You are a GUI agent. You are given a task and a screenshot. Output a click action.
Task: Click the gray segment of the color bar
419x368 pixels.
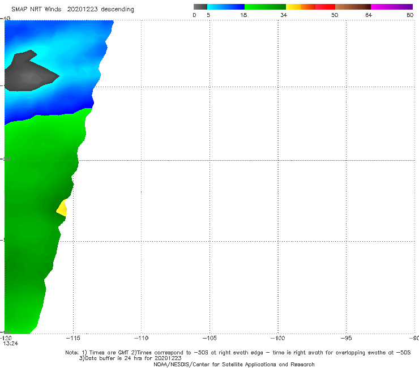tap(200, 7)
